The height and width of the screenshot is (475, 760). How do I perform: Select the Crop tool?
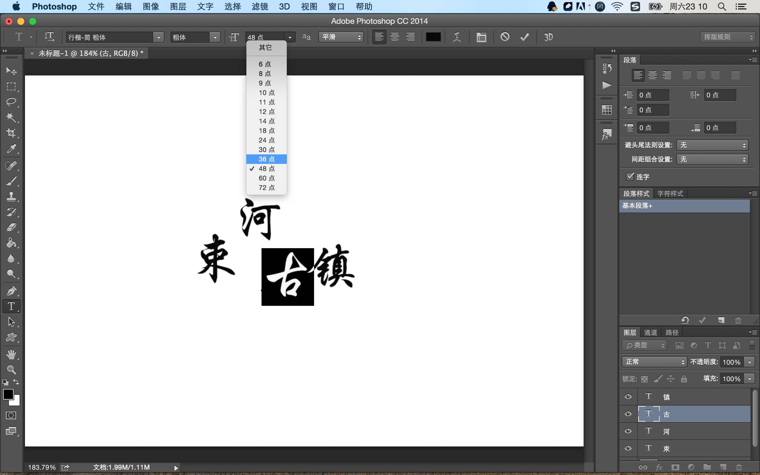(11, 133)
